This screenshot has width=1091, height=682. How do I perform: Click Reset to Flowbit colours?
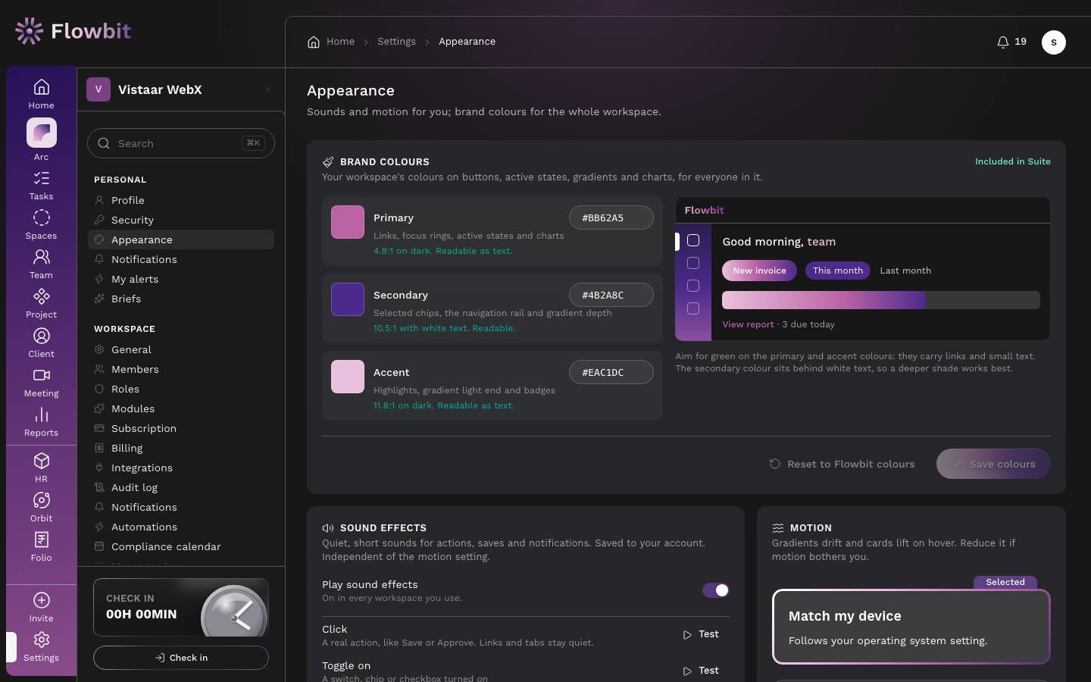point(842,464)
